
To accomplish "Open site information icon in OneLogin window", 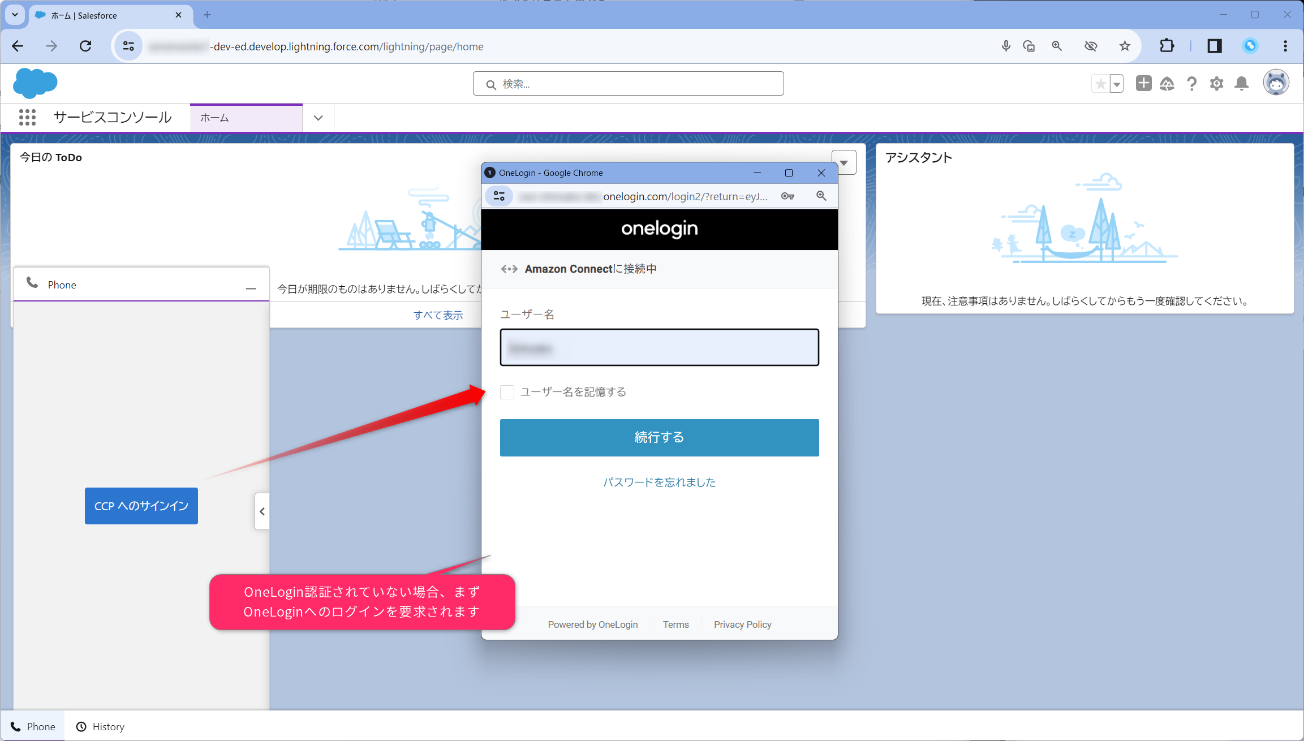I will point(499,196).
